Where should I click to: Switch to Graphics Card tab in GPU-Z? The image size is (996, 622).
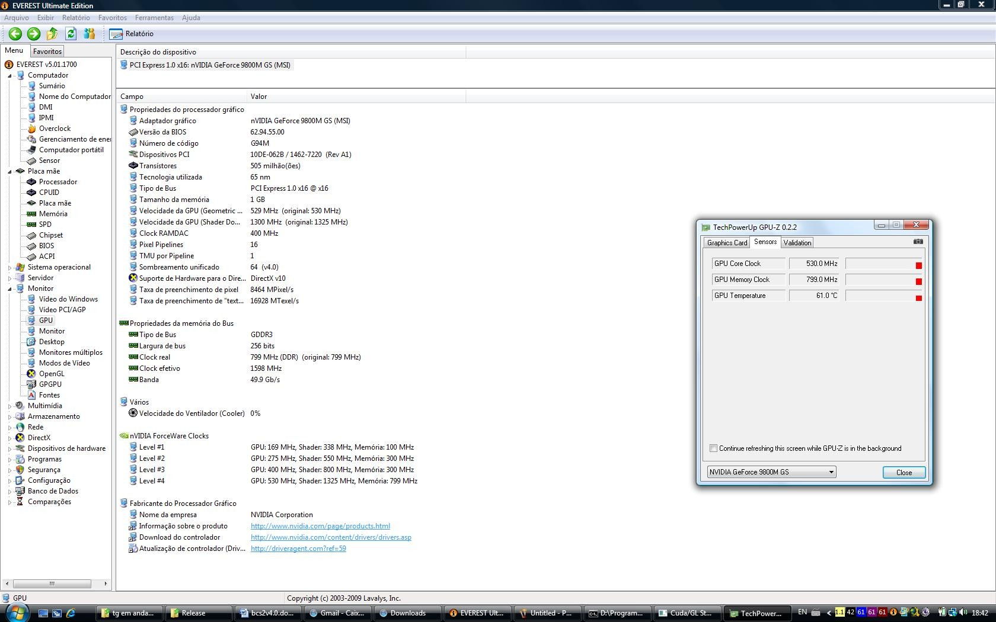point(727,243)
